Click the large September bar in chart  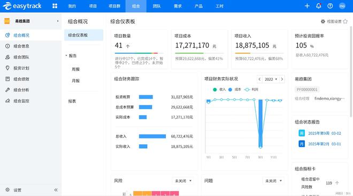pos(260,124)
